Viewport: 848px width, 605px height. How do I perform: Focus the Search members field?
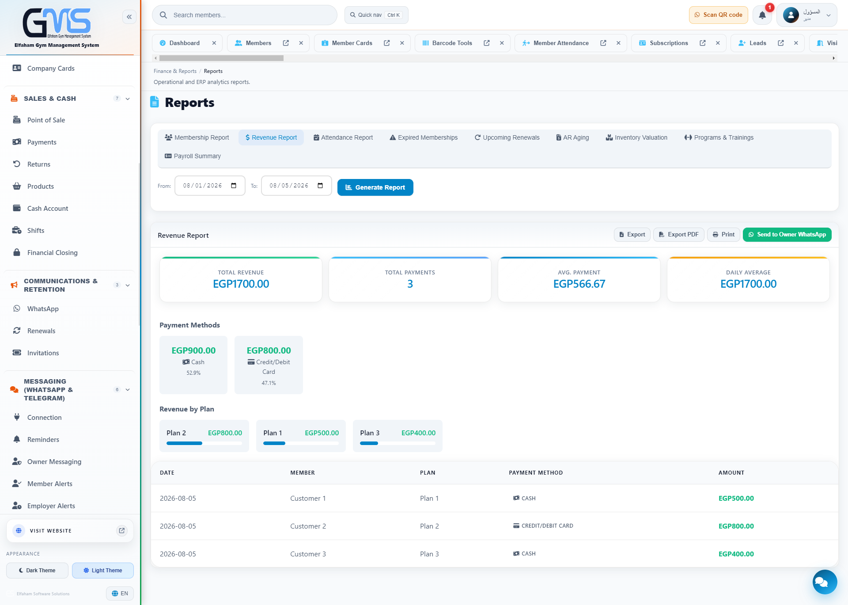click(244, 15)
